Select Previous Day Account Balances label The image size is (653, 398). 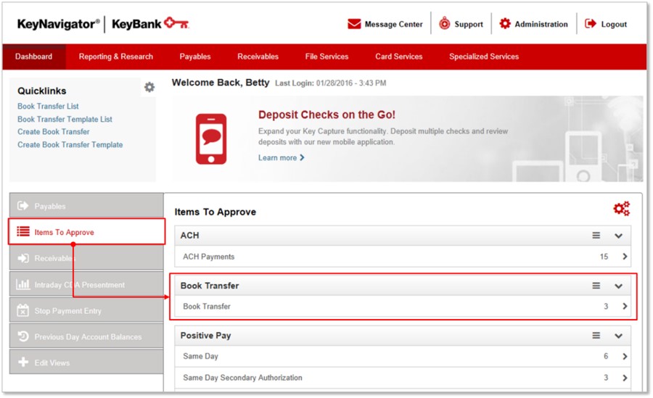pyautogui.click(x=88, y=337)
